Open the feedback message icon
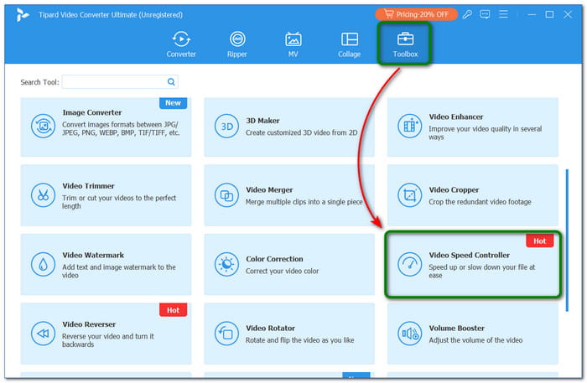This screenshot has width=587, height=383. point(485,14)
